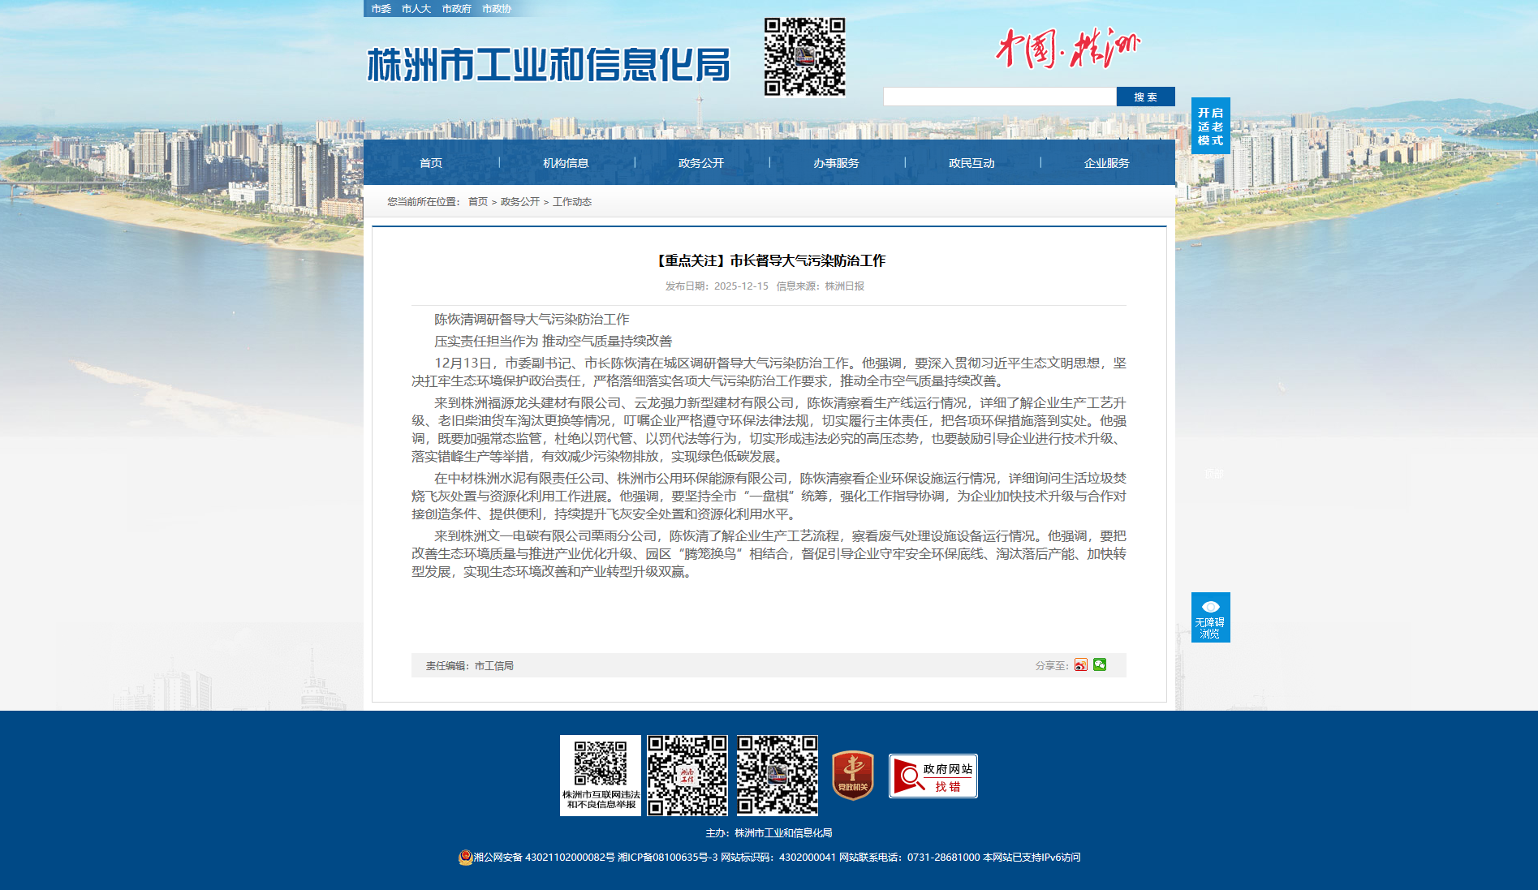
Task: Open the 互联网违法和不良信息举报 QR code
Action: point(601,775)
